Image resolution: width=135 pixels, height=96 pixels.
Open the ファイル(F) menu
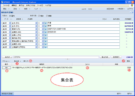(x=6, y=5)
